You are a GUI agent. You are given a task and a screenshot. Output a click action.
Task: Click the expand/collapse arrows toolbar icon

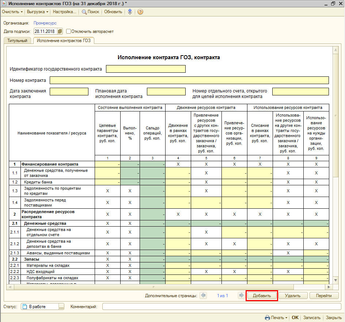pos(130,12)
